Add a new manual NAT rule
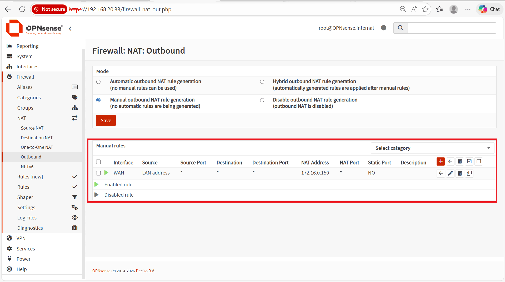 click(x=441, y=161)
